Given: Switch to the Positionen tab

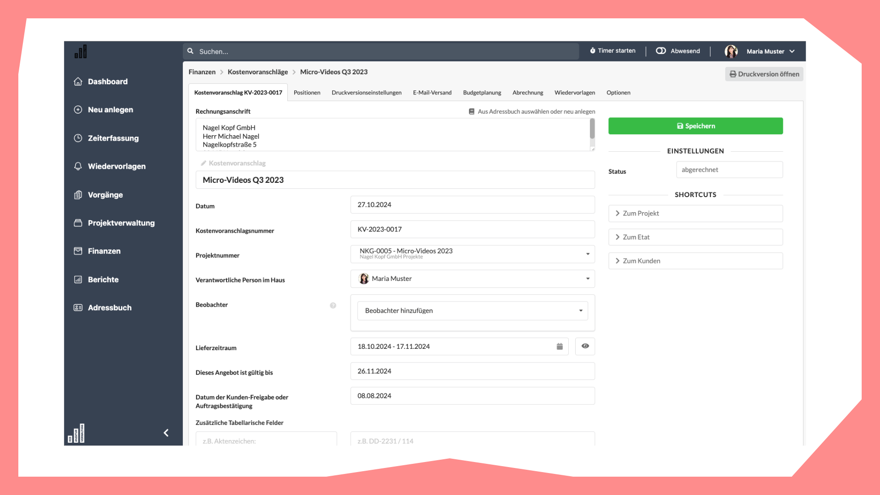Looking at the screenshot, I should (307, 93).
